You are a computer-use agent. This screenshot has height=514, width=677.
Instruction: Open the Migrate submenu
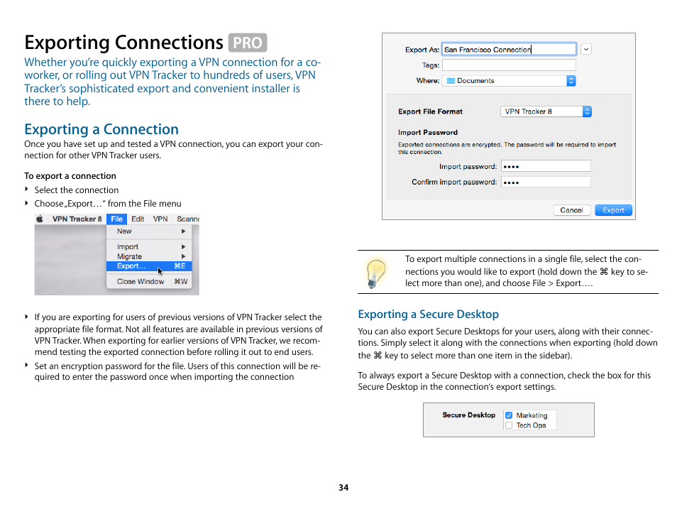[x=149, y=256]
